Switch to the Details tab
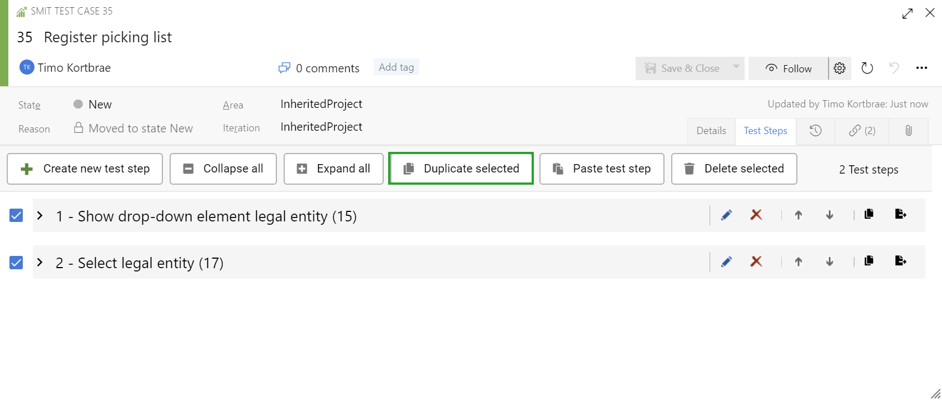Image resolution: width=942 pixels, height=400 pixels. [x=711, y=131]
